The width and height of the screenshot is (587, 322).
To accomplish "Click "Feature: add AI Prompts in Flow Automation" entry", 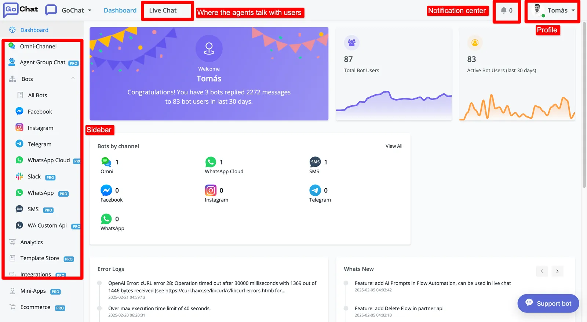I will 433,283.
